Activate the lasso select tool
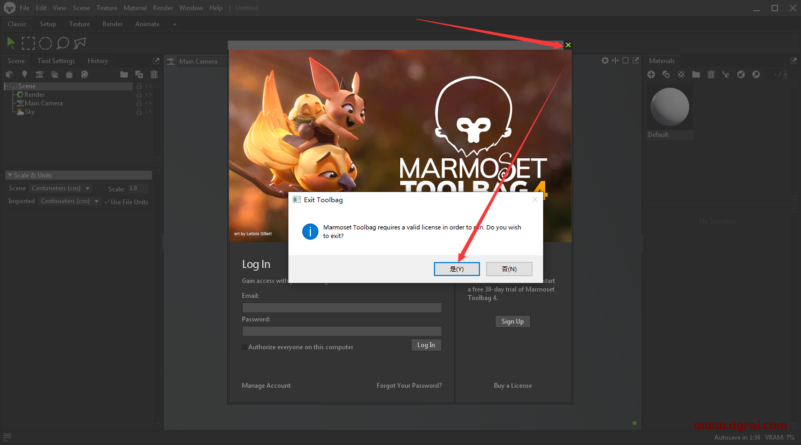 click(x=63, y=43)
